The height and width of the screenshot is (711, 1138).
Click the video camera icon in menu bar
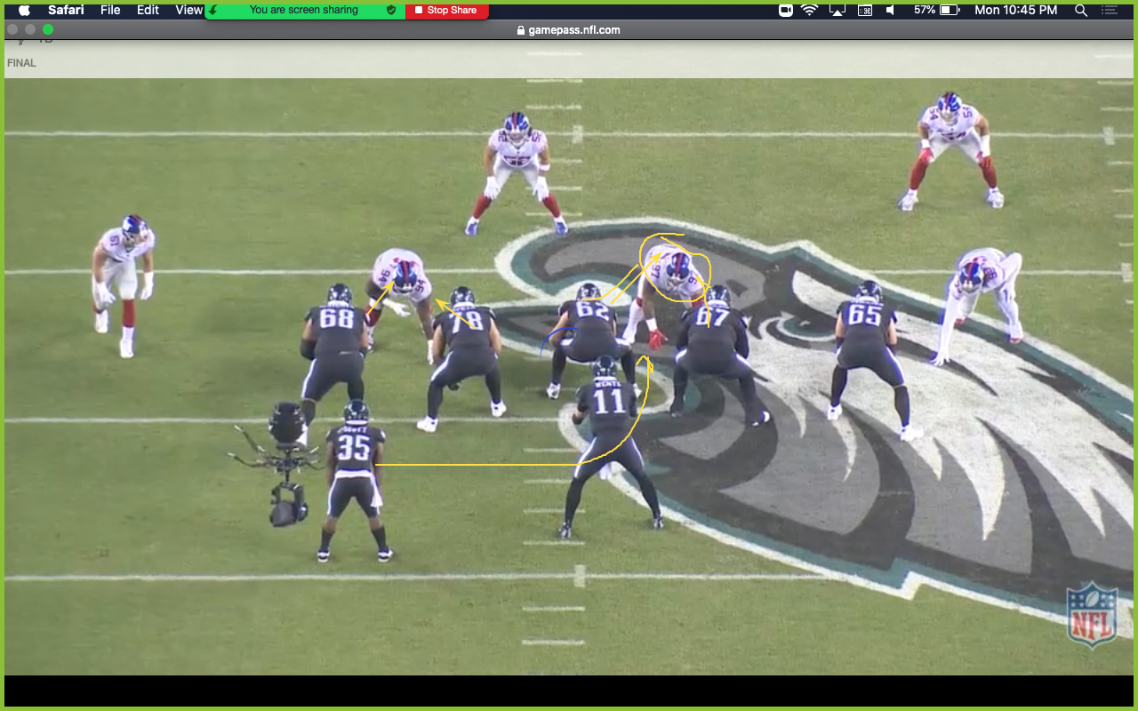click(x=784, y=11)
